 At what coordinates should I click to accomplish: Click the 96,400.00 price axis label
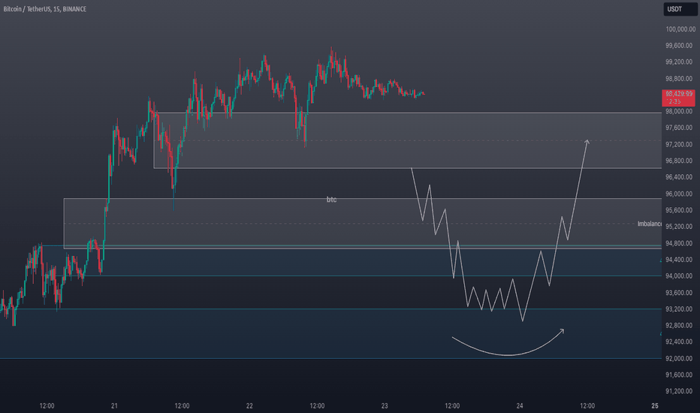click(679, 177)
